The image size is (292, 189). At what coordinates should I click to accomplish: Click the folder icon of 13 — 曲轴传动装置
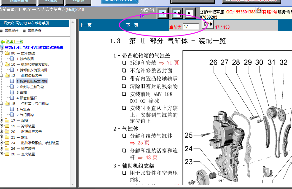[x=7, y=75]
